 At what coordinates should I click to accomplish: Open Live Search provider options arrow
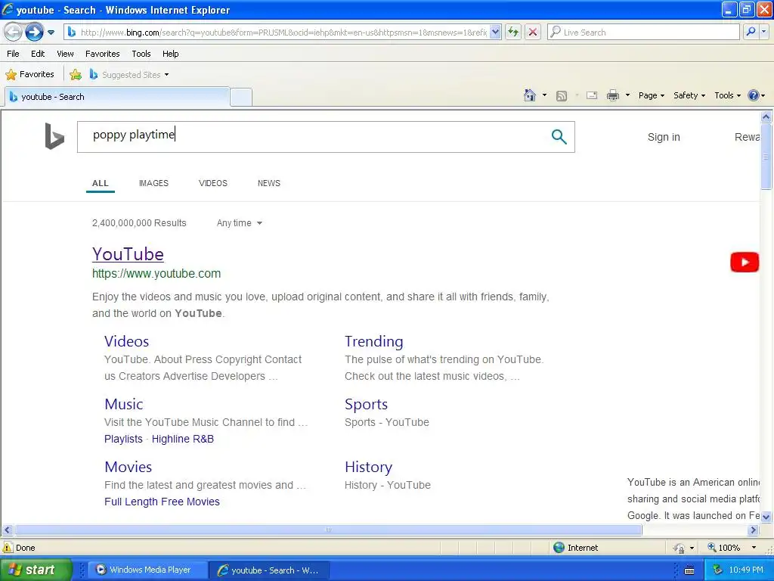763,33
